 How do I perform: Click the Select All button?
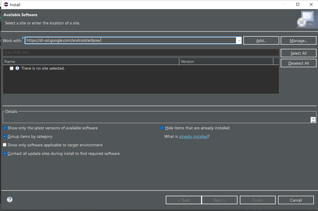[x=298, y=53]
